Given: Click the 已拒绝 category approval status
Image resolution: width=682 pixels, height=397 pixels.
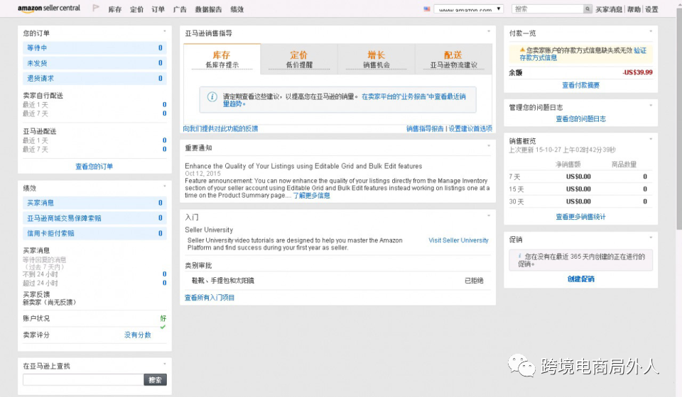Looking at the screenshot, I should tap(474, 280).
